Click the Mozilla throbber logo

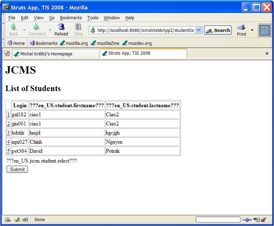pyautogui.click(x=264, y=30)
